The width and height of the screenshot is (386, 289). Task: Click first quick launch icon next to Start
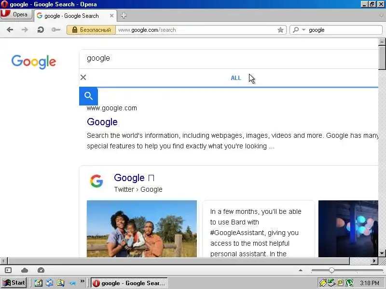(x=38, y=283)
